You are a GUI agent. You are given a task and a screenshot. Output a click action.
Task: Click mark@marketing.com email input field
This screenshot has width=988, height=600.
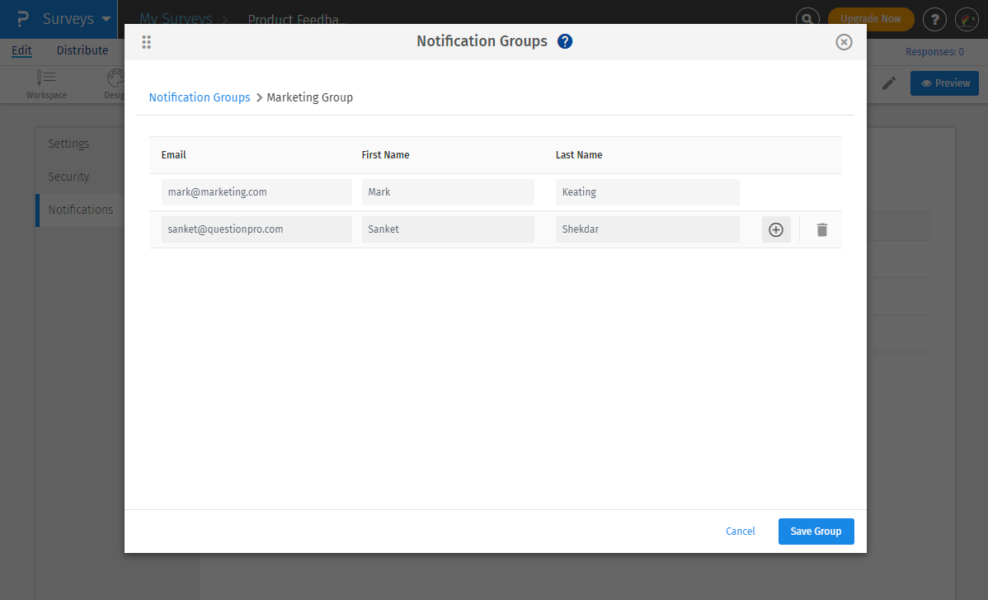256,191
